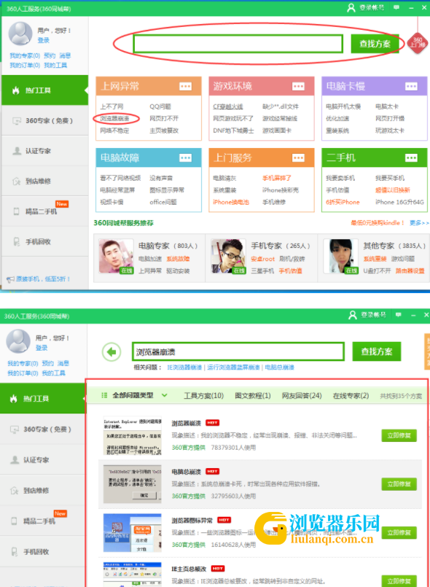Viewport: 430px width, 587px height.
Task: Click the green back arrow beside search box
Action: point(112,352)
